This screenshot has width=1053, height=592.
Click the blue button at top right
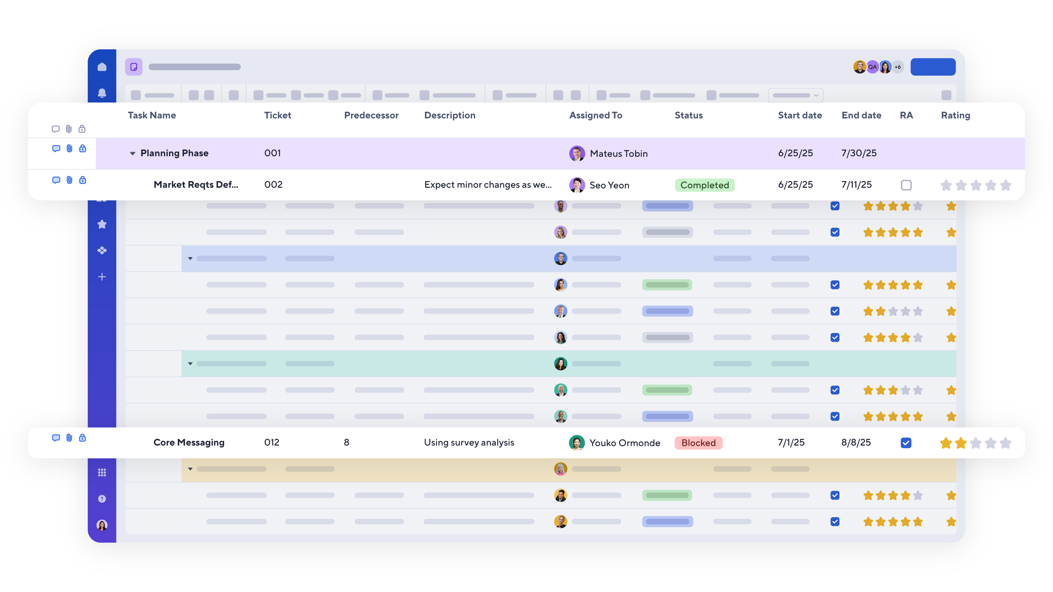932,67
